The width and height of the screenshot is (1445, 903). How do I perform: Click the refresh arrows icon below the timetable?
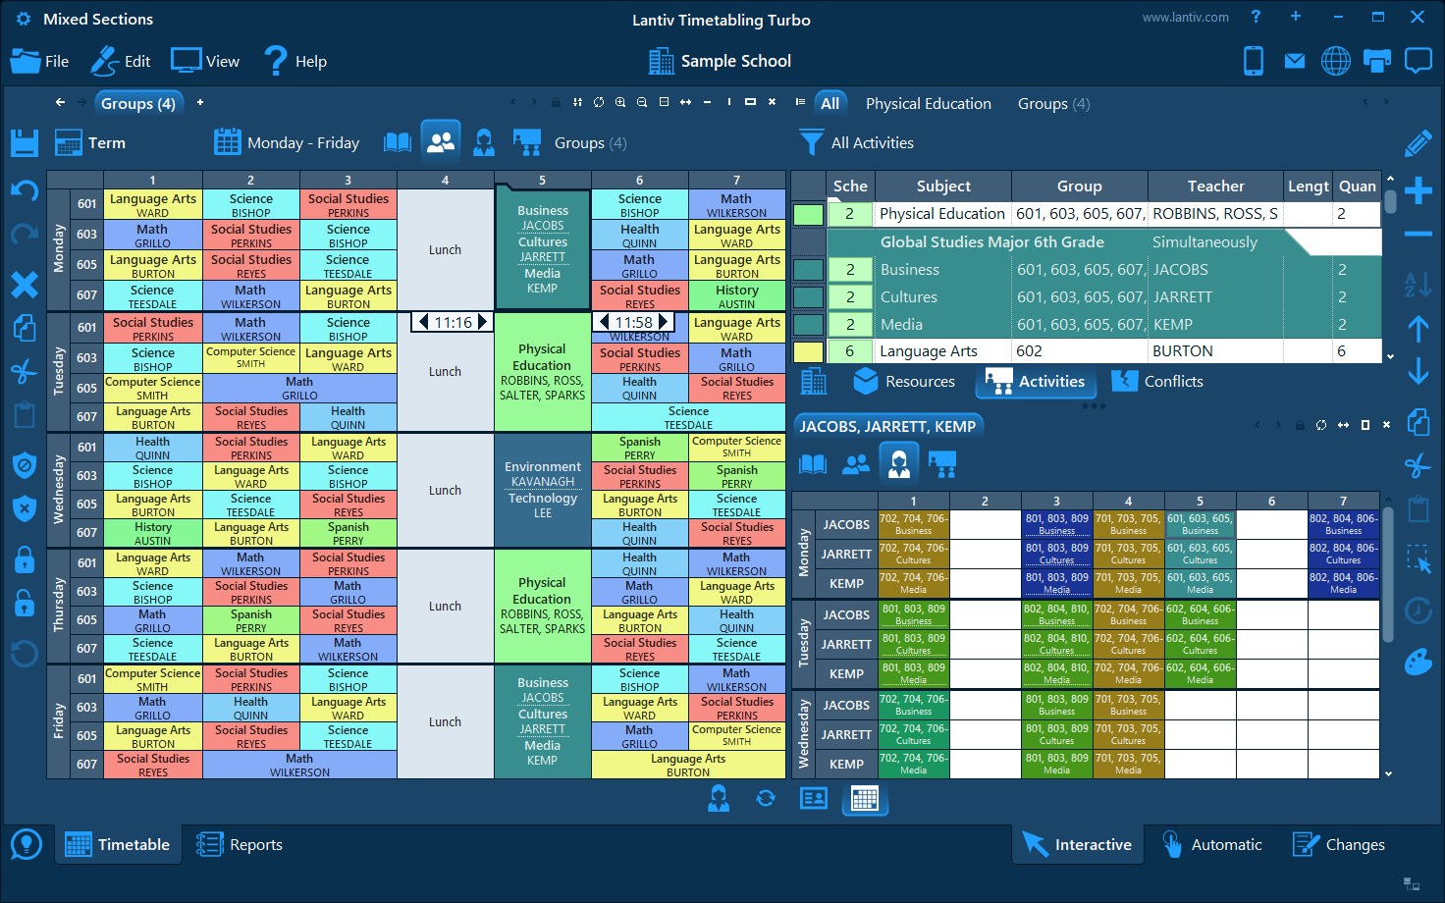click(766, 799)
